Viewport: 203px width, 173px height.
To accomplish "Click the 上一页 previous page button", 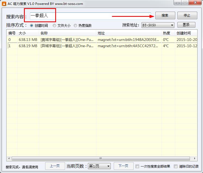I will pos(55,166).
